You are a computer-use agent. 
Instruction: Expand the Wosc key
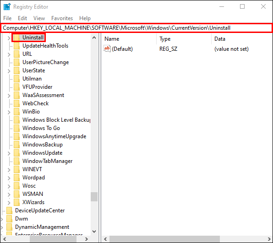9,186
